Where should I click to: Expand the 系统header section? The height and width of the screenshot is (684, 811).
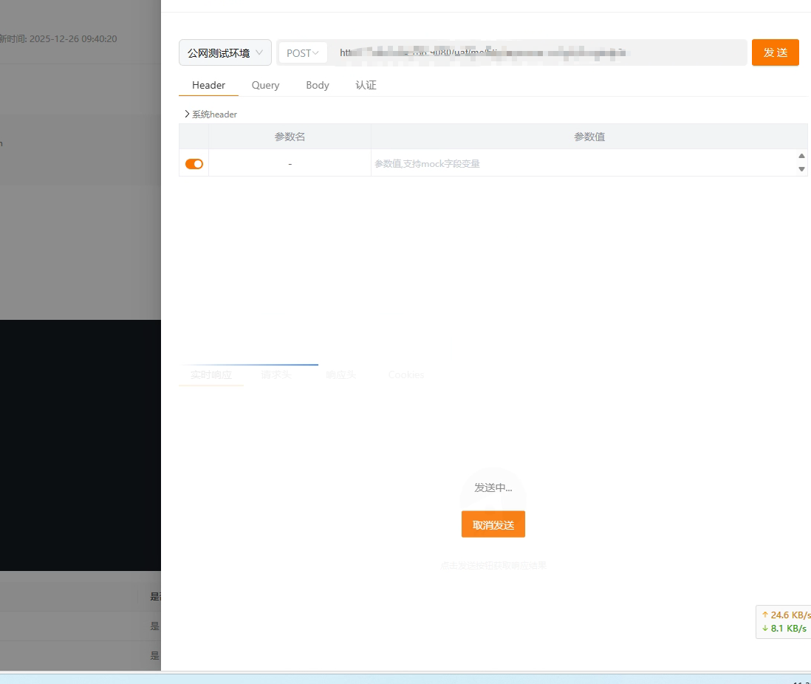(x=211, y=114)
